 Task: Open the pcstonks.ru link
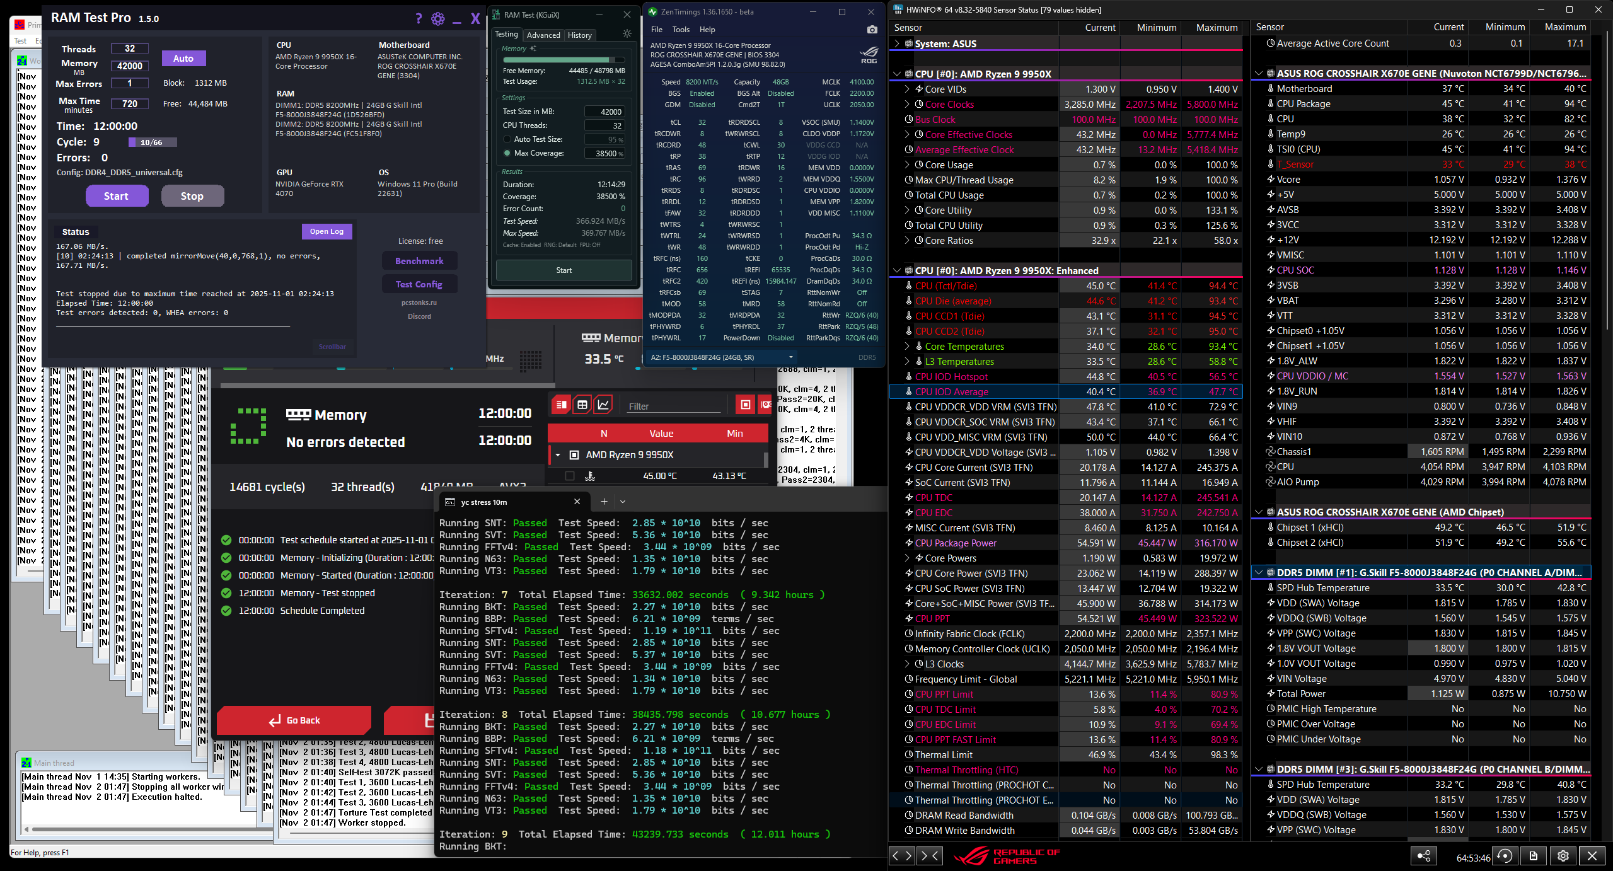(419, 303)
